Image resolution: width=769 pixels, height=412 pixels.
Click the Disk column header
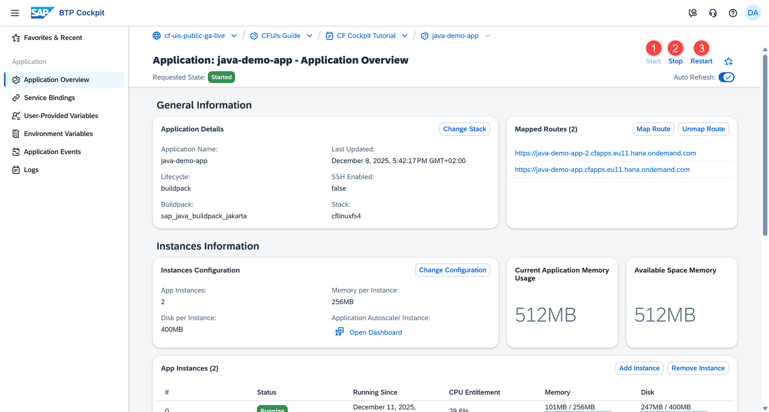(647, 392)
